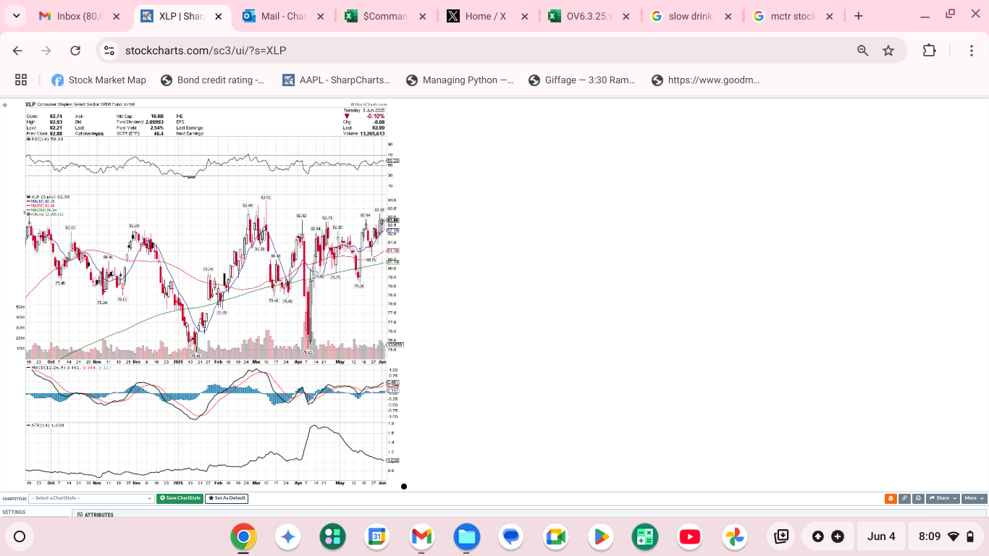
Task: Open the Chrome three-dot menu
Action: click(972, 51)
